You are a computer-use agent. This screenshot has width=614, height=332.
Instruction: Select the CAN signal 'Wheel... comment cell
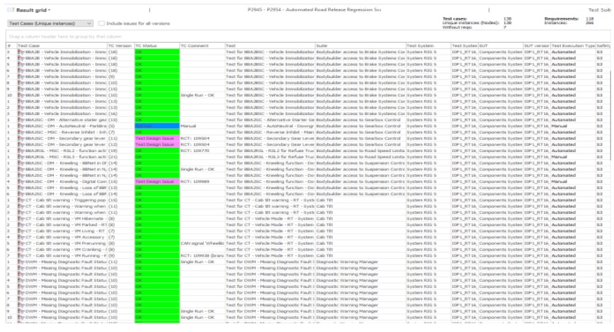202,244
